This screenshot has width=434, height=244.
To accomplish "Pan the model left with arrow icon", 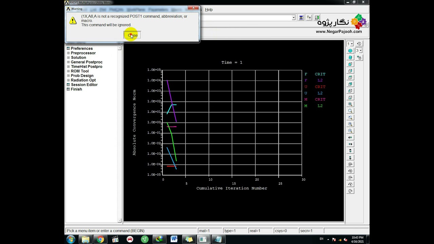I will pyautogui.click(x=350, y=138).
